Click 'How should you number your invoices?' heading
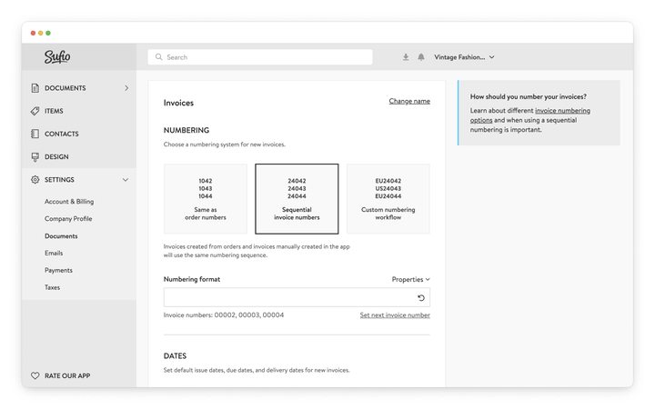This screenshot has width=655, height=409. 528,97
